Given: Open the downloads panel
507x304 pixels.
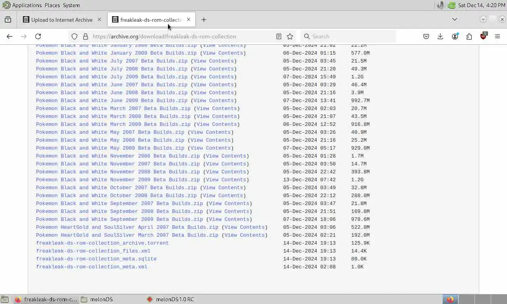Looking at the screenshot, I should click(x=440, y=36).
